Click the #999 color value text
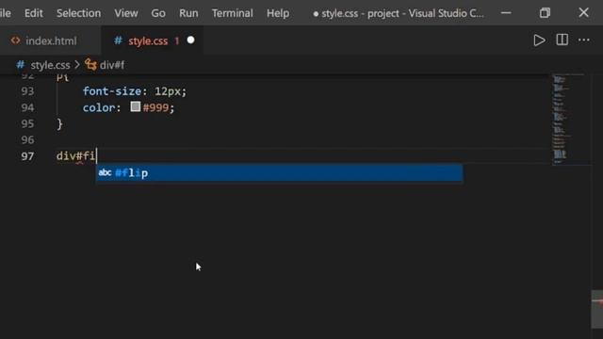 point(155,107)
